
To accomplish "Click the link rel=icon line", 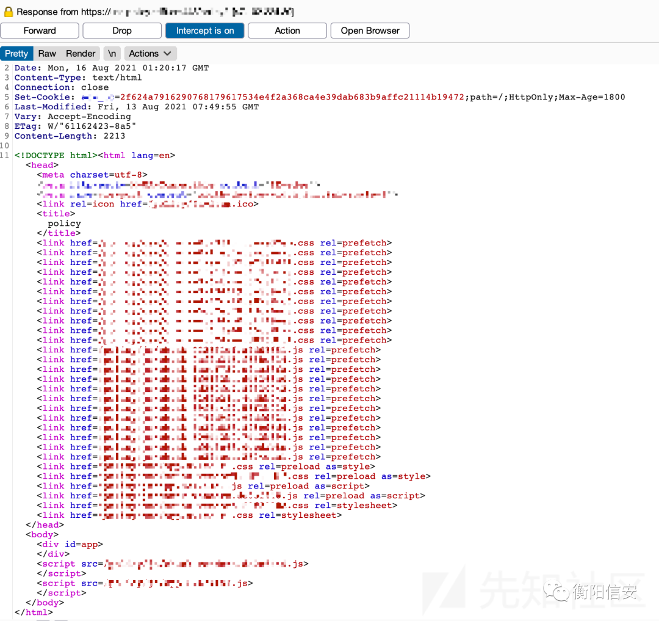I will (148, 204).
